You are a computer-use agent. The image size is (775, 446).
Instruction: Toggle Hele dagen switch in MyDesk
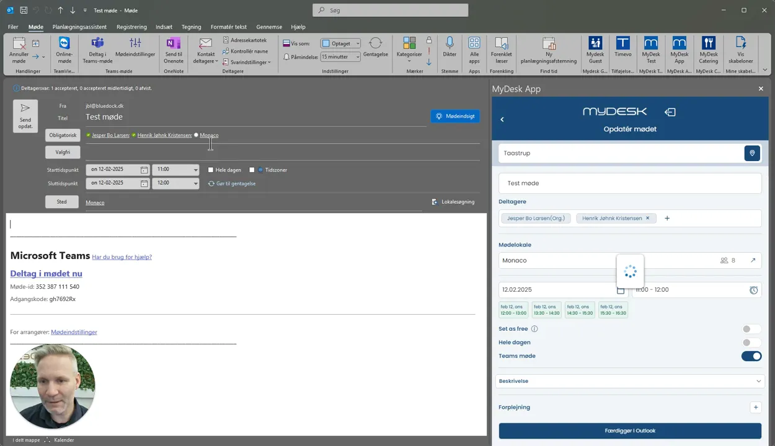751,343
